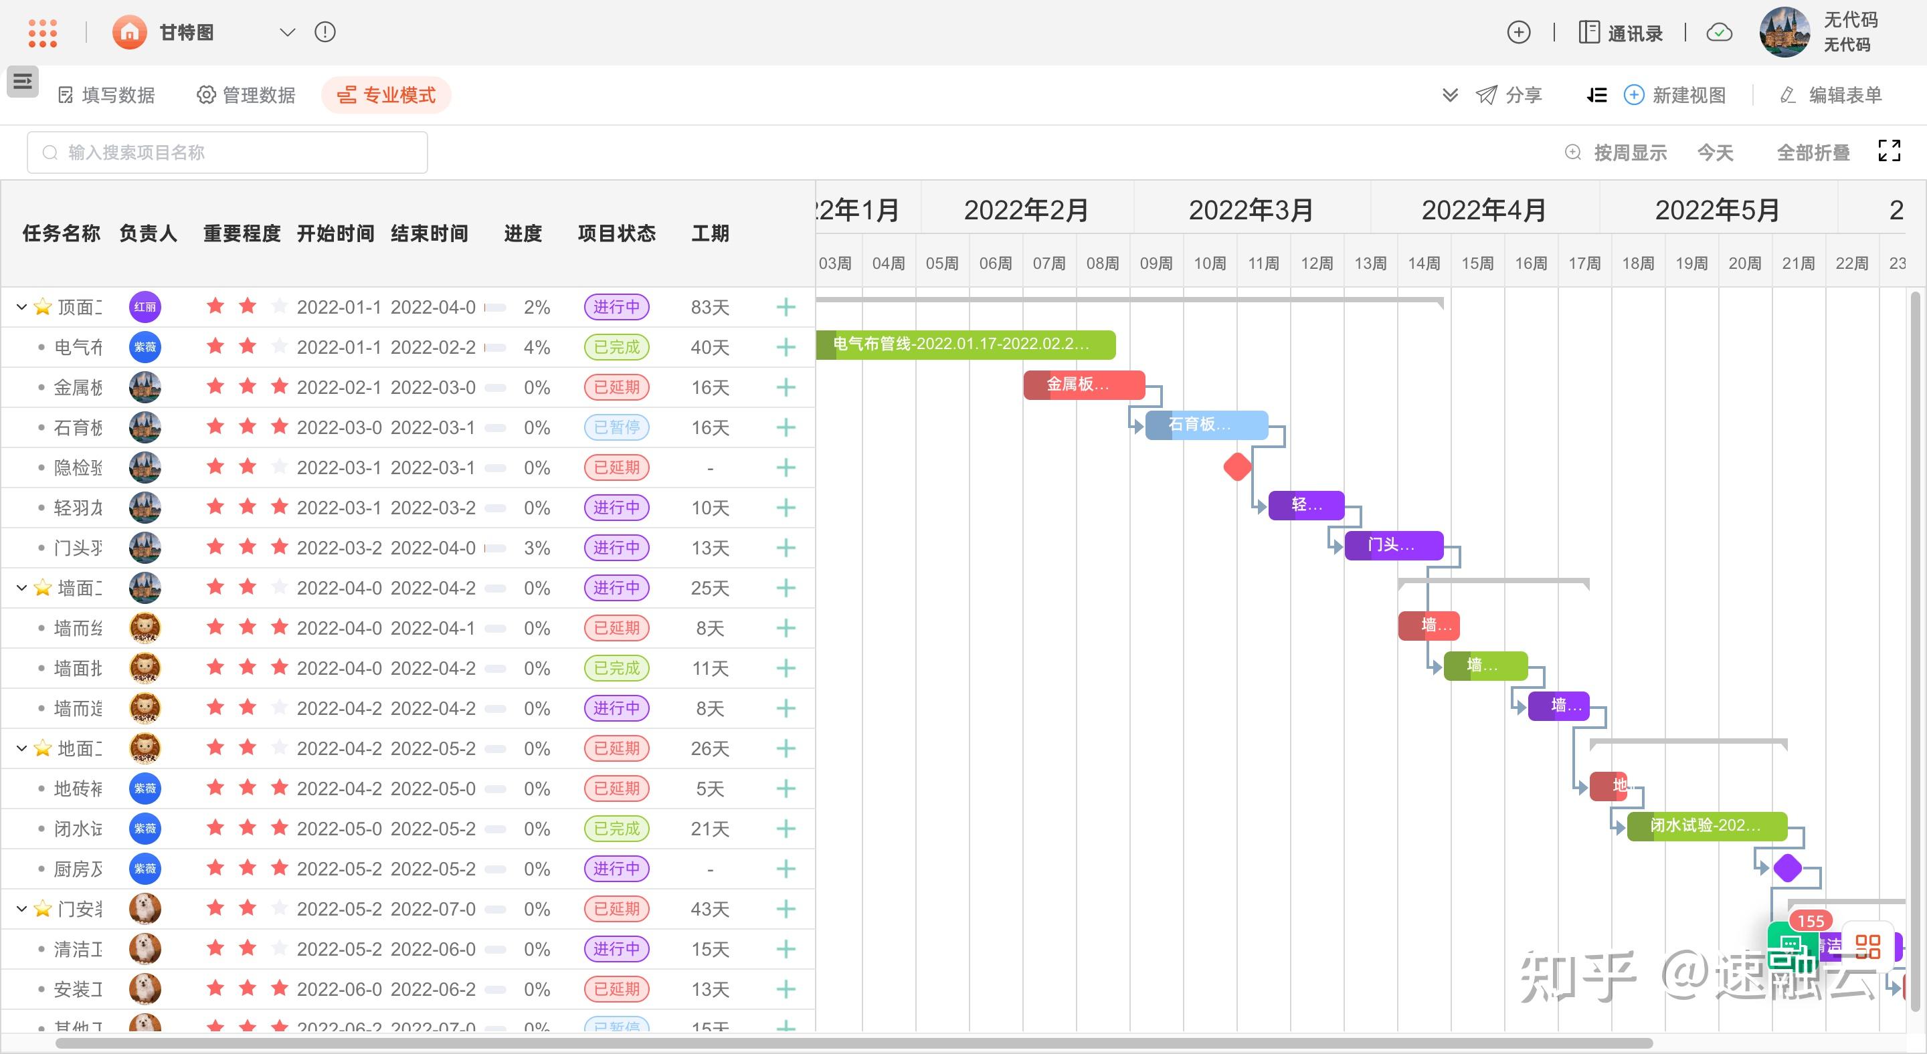This screenshot has height=1054, width=1927.
Task: Open the 管理数据 tab
Action: 246,95
